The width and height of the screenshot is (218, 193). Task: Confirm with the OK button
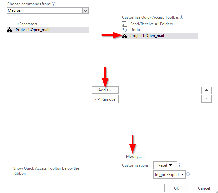[x=176, y=188]
